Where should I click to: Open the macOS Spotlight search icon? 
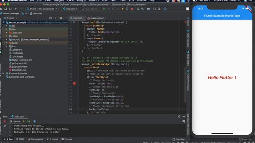(x=240, y=1)
